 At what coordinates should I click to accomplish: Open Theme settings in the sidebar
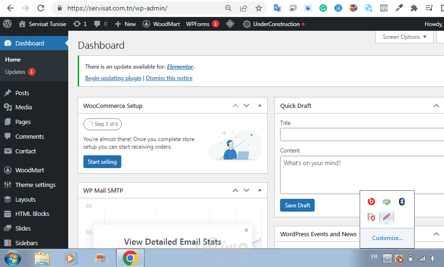pos(35,185)
